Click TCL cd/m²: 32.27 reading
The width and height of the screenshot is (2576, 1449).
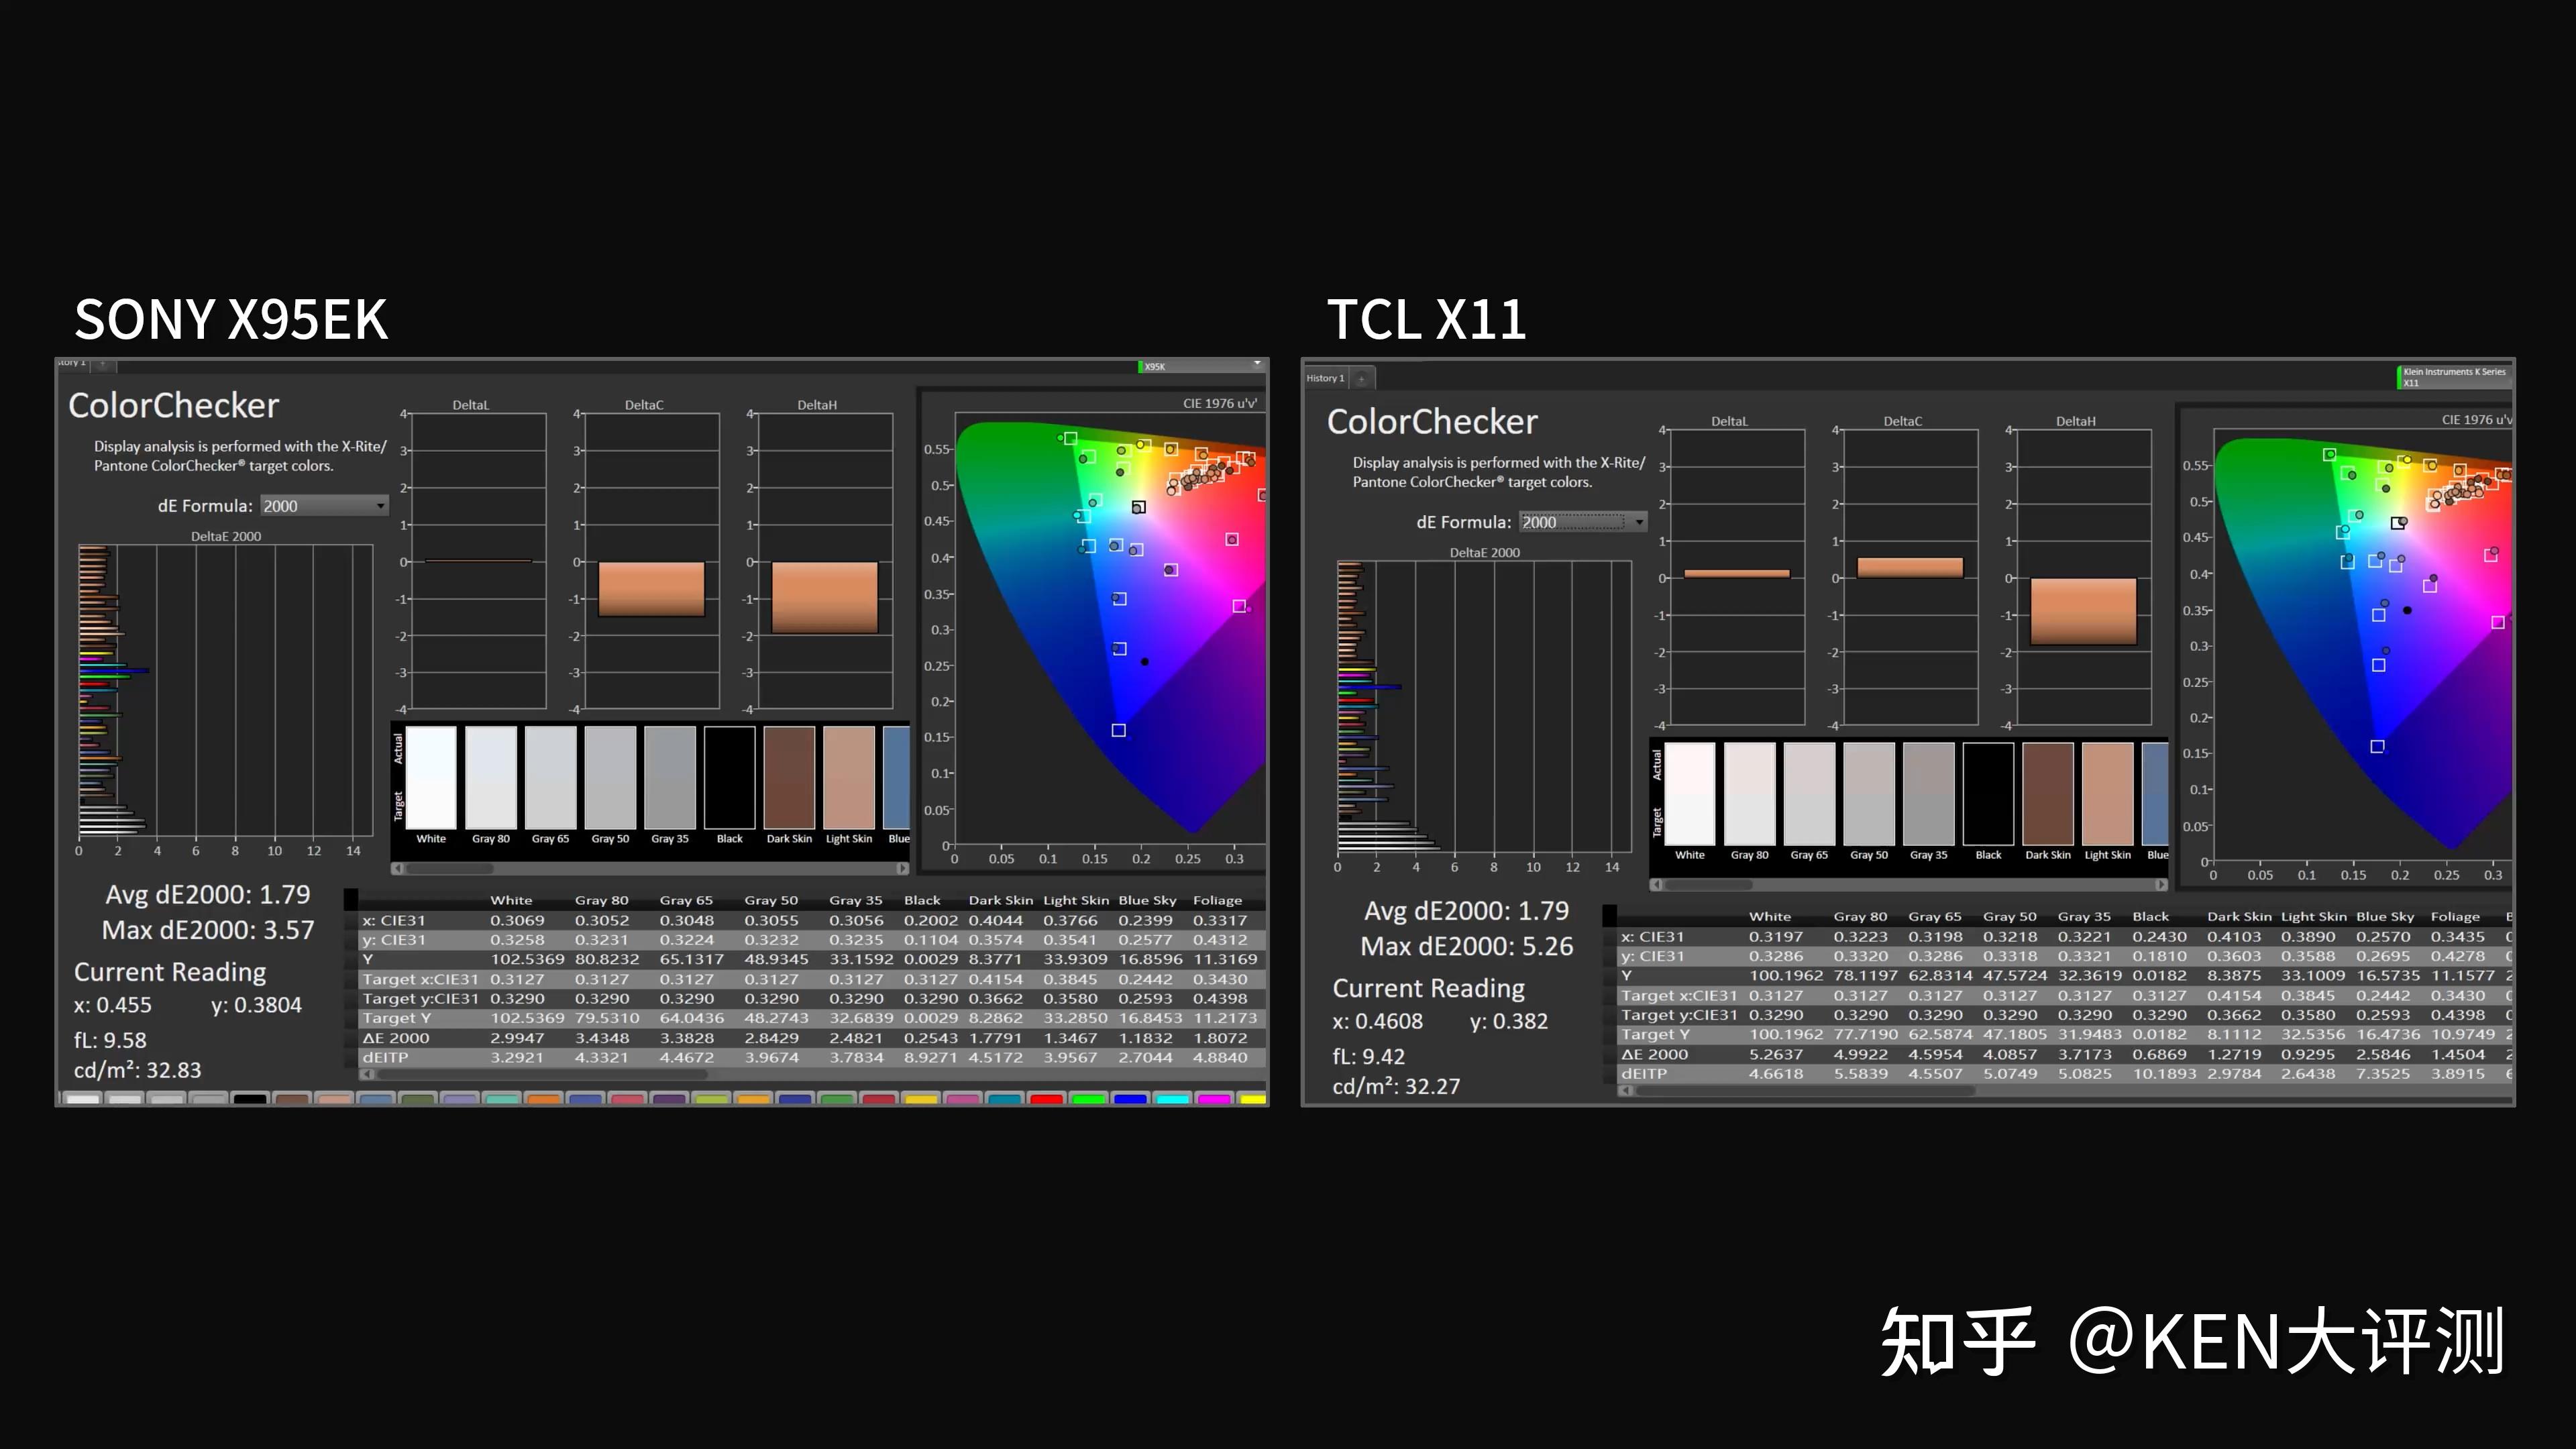coord(1396,1086)
